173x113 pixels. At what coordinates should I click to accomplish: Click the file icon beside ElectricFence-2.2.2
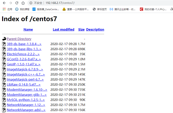pyautogui.click(x=4, y=54)
